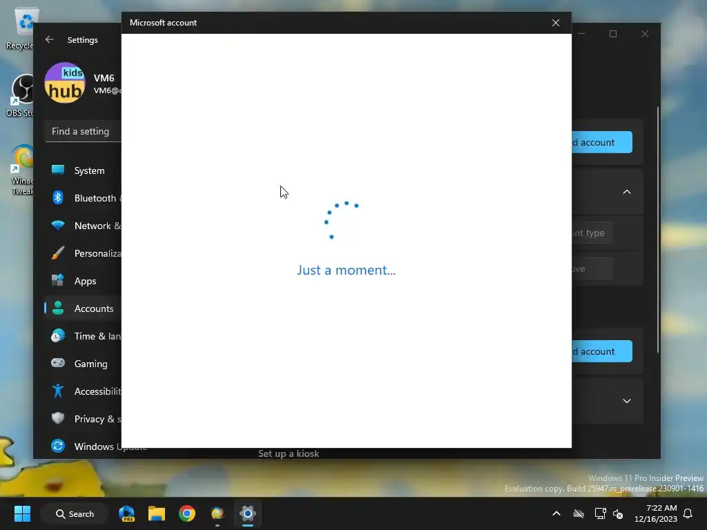Open Apps settings category
The image size is (707, 530).
point(83,282)
